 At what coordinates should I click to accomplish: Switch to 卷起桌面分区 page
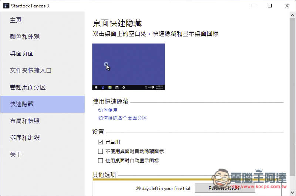tap(43, 87)
